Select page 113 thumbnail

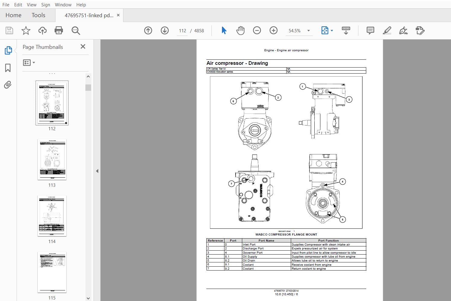(52, 159)
